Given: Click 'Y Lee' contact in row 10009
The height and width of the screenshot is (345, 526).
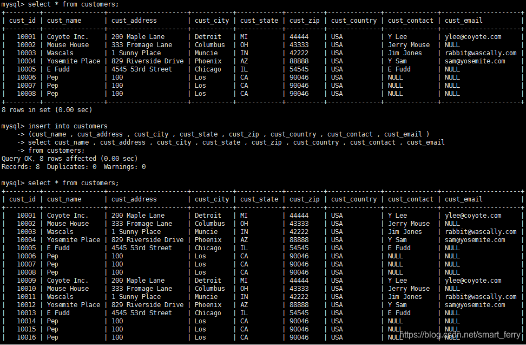Looking at the screenshot, I should point(397,281).
